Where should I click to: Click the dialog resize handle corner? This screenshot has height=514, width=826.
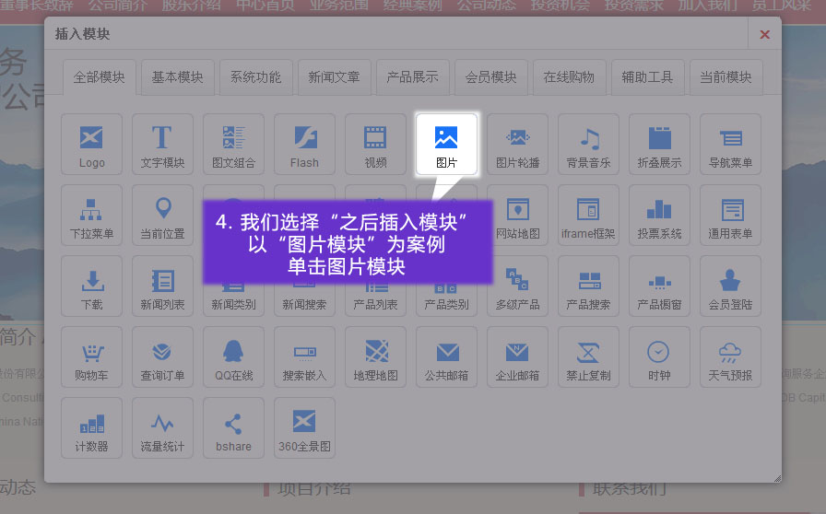point(776,477)
